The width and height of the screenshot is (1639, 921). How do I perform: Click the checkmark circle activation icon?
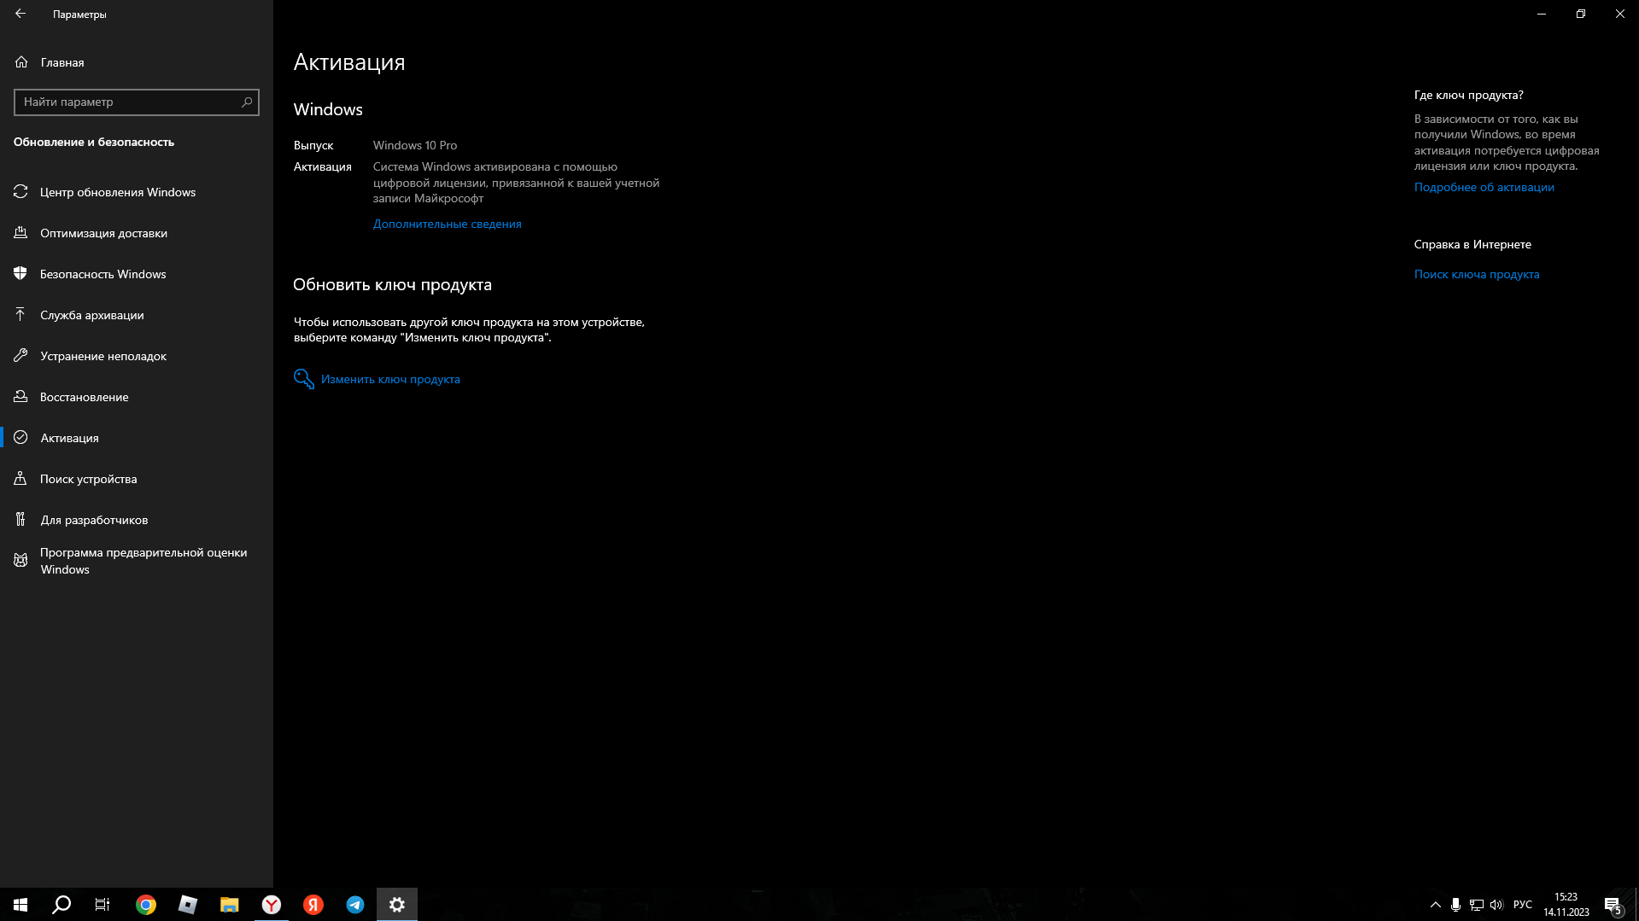(20, 438)
